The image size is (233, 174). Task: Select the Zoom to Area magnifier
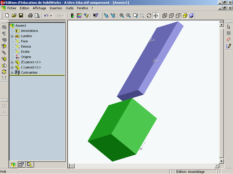(x=128, y=15)
